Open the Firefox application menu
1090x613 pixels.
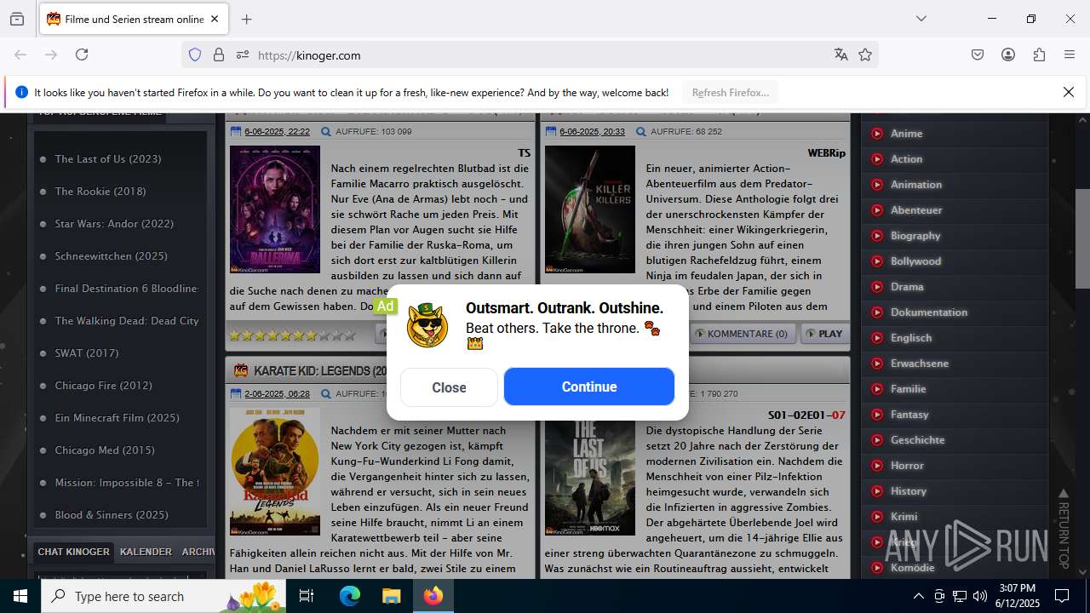1070,54
